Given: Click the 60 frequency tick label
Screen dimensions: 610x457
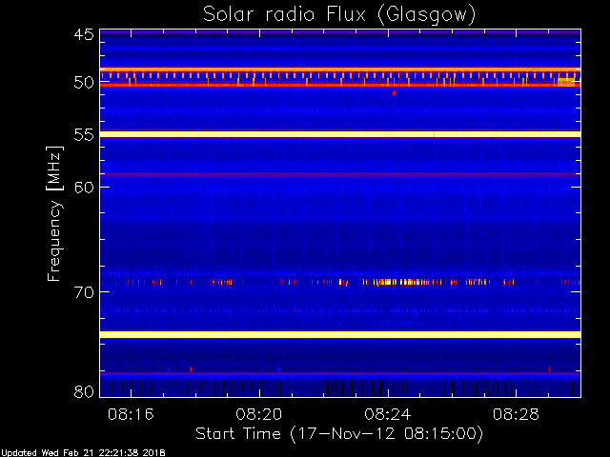Looking at the screenshot, I should point(84,187).
